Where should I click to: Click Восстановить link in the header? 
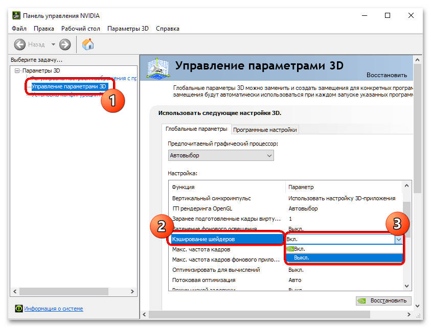[387, 75]
